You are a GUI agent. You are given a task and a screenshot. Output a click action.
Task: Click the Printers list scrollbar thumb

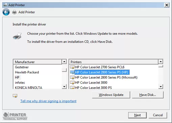tap(161, 66)
